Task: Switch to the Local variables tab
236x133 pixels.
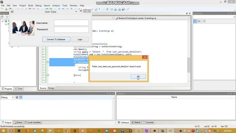Action: point(32,122)
